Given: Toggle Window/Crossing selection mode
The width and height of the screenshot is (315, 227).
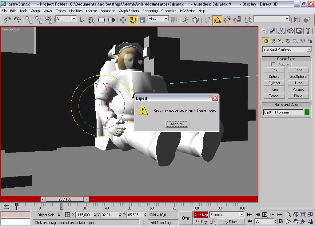Looking at the screenshot, I should [x=111, y=20].
